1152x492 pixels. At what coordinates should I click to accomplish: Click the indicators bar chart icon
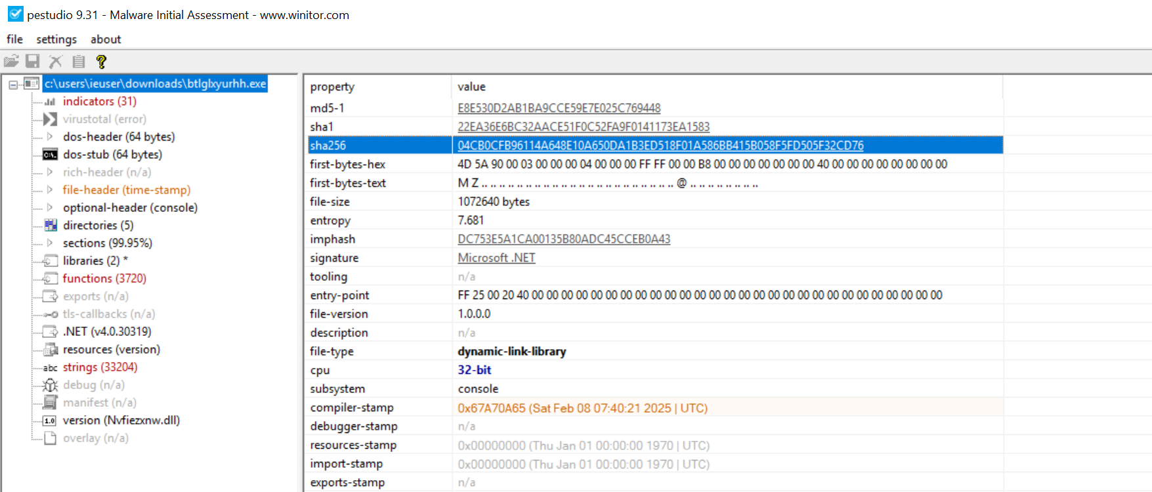point(50,102)
